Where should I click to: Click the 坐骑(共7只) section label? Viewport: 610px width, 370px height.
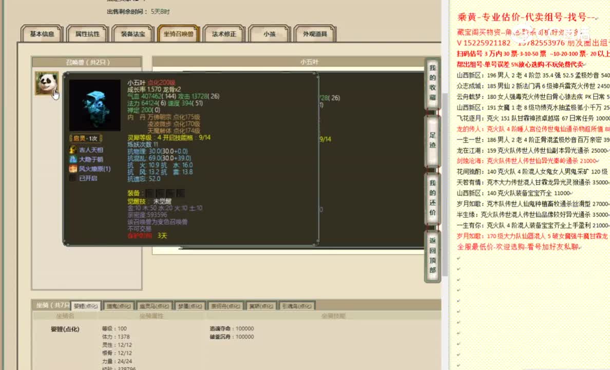point(52,305)
